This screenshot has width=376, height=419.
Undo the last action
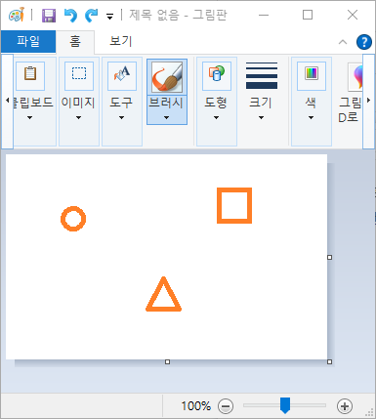point(70,16)
